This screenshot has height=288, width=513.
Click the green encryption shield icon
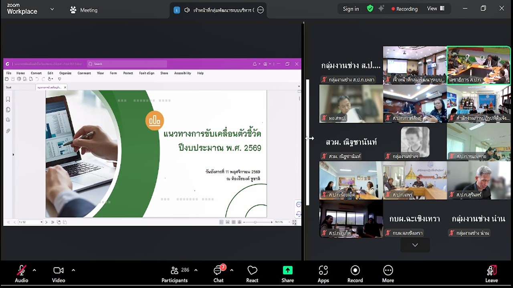[x=370, y=8]
